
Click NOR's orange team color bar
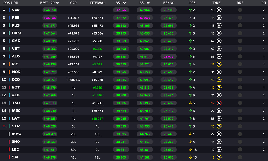coord(9,72)
